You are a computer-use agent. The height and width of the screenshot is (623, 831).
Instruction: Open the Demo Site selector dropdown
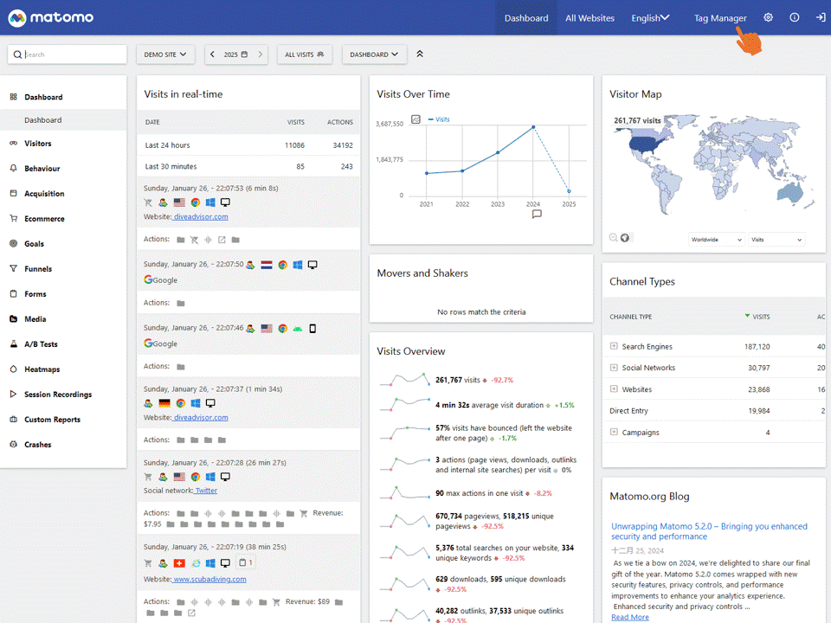[x=165, y=55]
